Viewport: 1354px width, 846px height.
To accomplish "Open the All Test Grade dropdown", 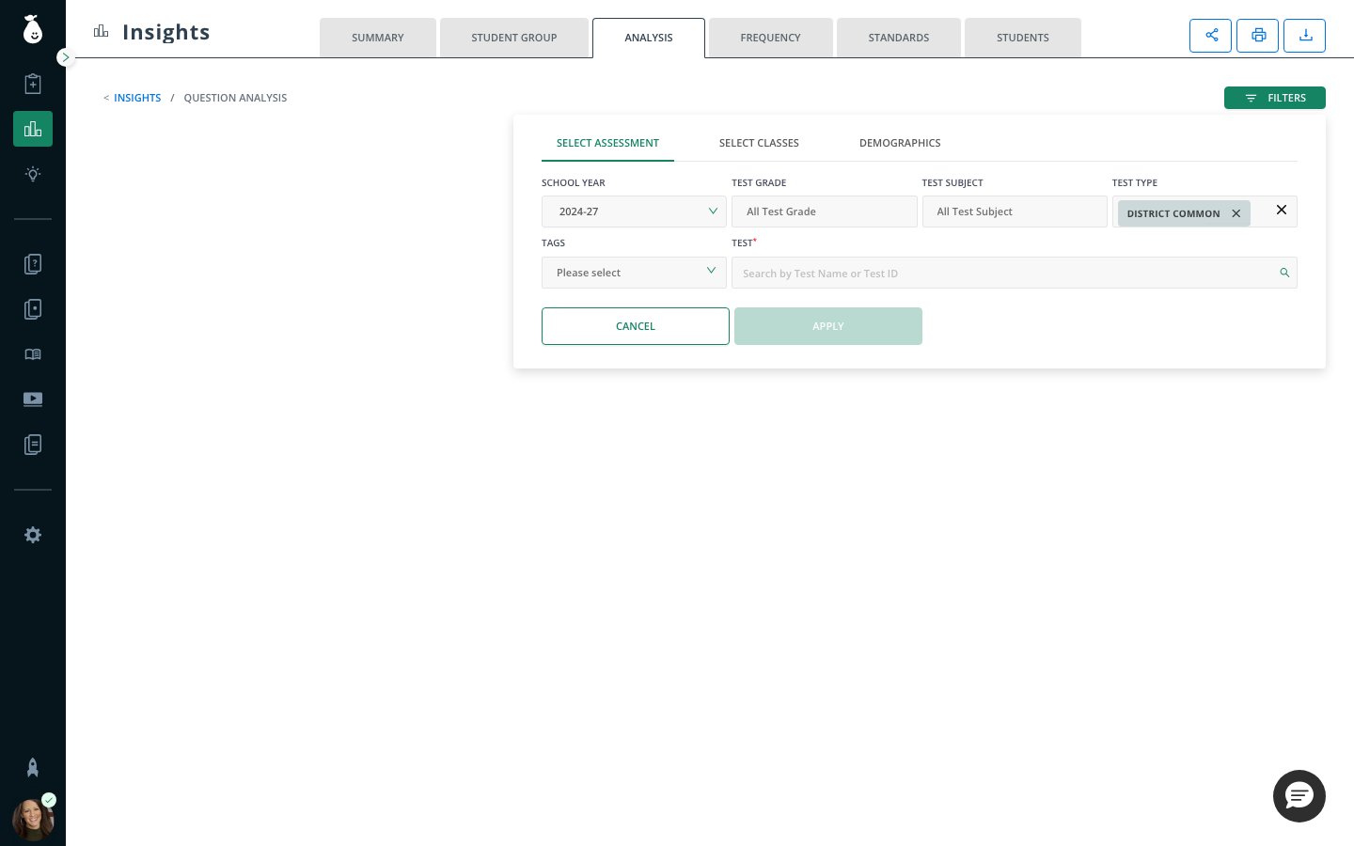I will point(825,211).
